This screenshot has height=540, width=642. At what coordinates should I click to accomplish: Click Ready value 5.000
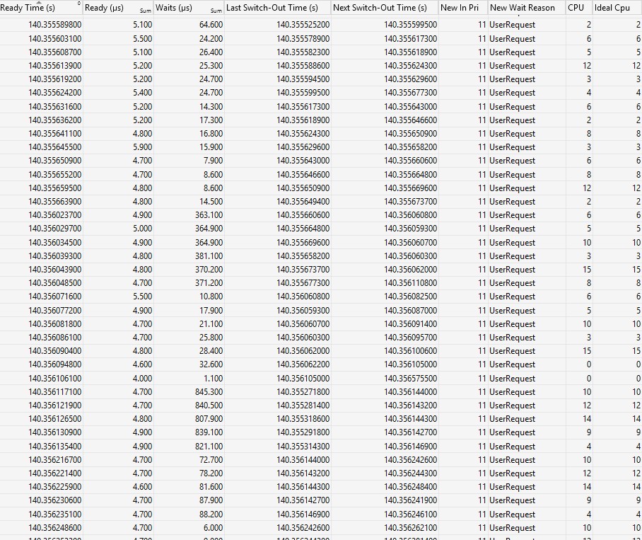(x=143, y=229)
